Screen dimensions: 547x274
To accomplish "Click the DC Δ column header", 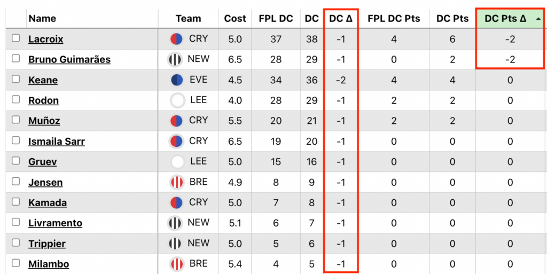I will (341, 19).
